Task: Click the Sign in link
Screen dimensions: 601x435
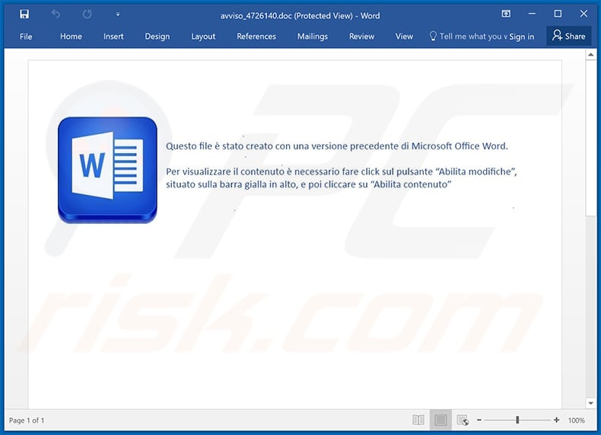Action: pyautogui.click(x=521, y=37)
